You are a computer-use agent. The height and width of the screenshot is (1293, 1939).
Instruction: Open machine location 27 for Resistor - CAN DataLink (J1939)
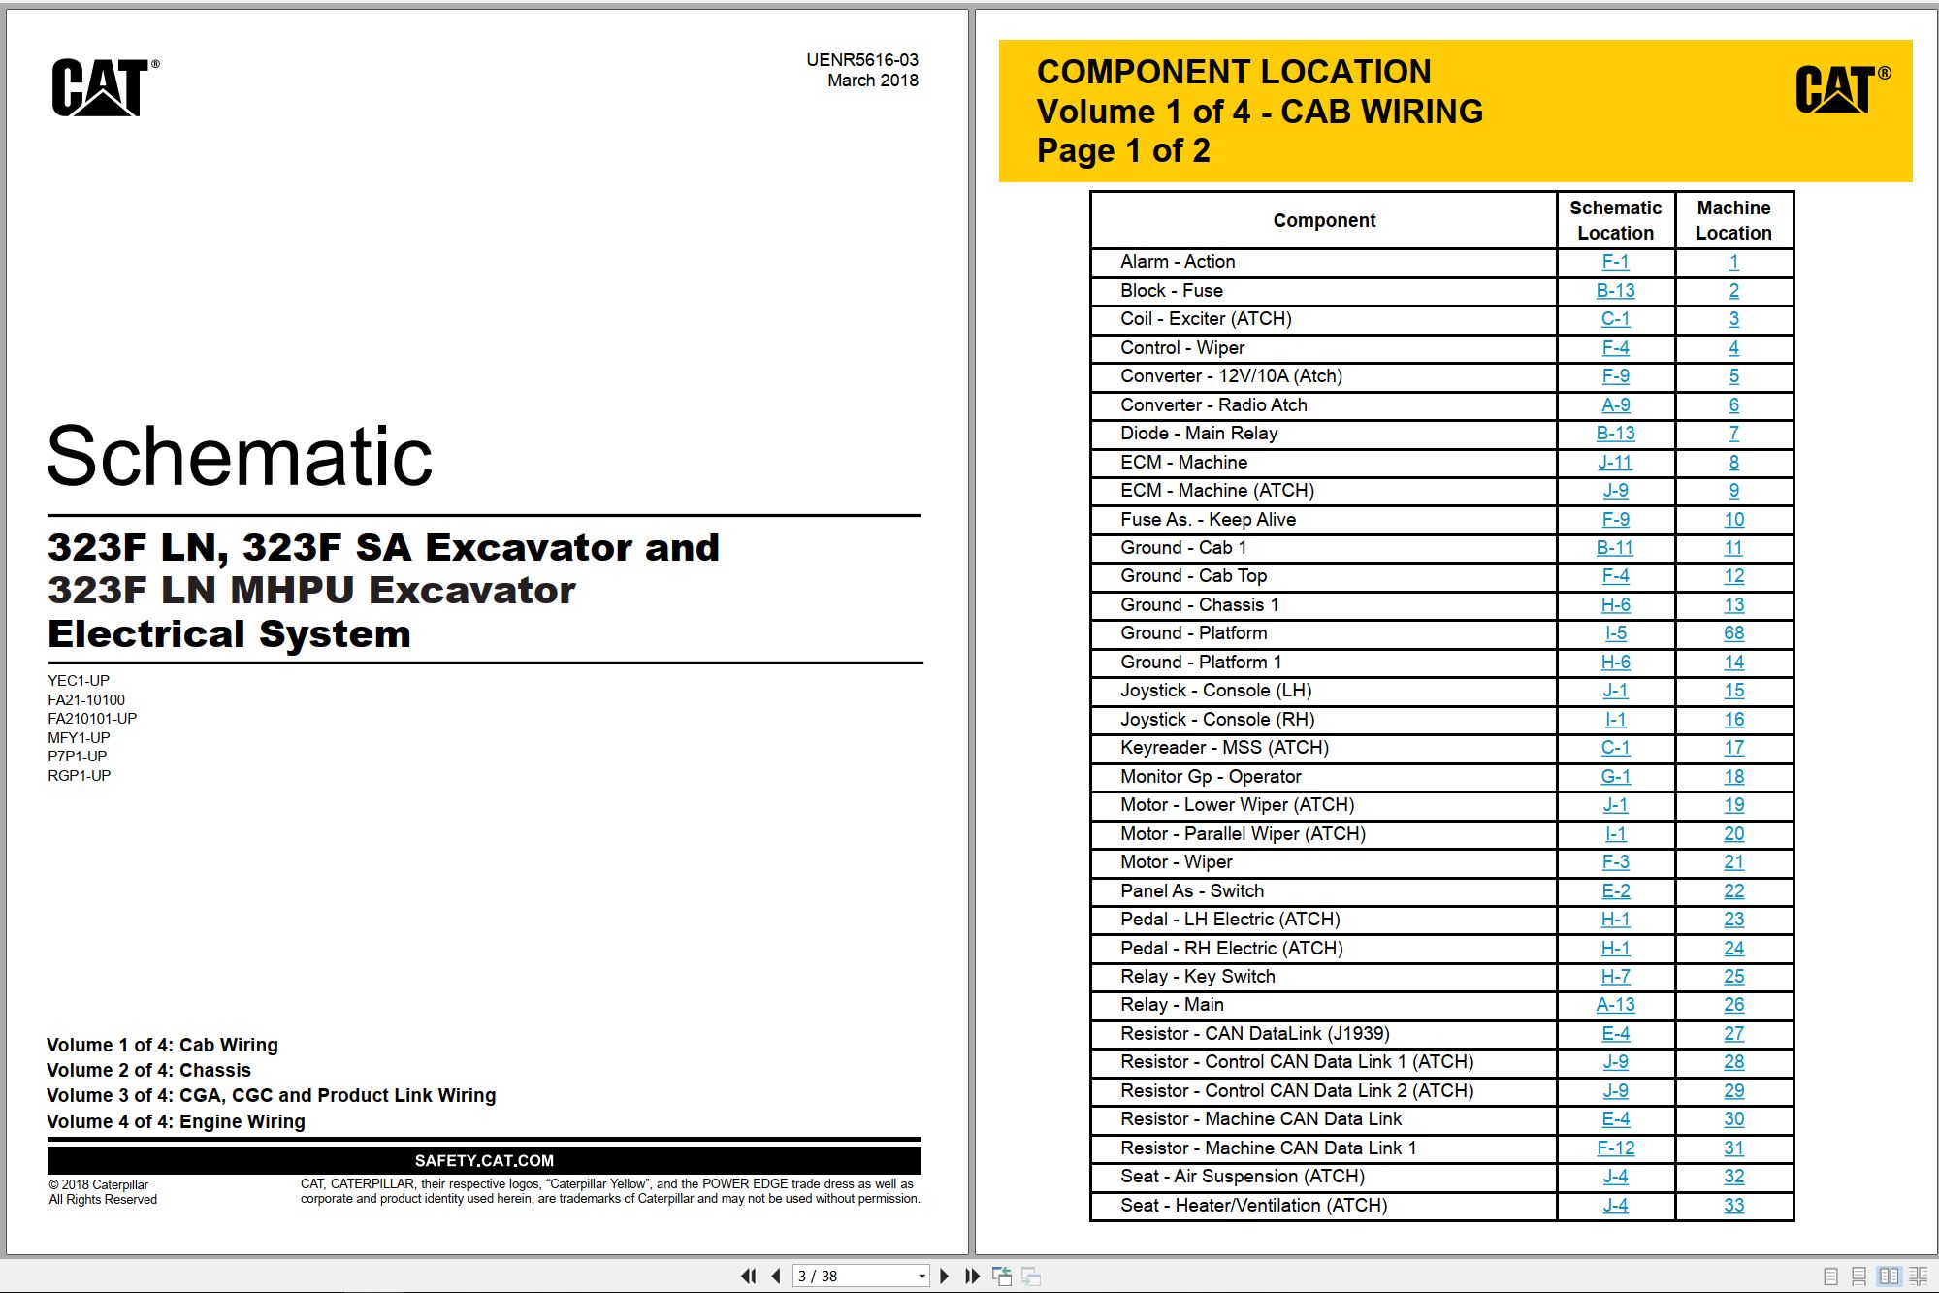(x=1733, y=1034)
